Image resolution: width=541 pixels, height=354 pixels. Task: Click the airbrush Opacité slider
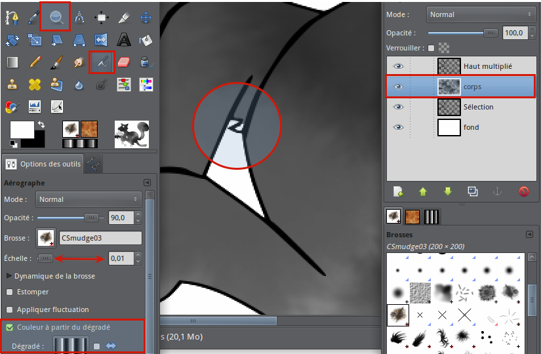point(72,218)
